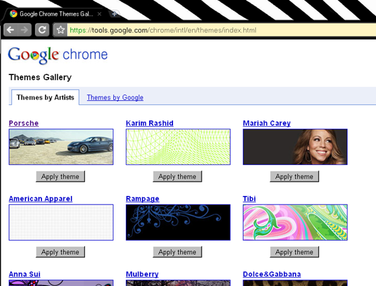Reload the page with the refresh icon
The height and width of the screenshot is (286, 376).
click(42, 30)
